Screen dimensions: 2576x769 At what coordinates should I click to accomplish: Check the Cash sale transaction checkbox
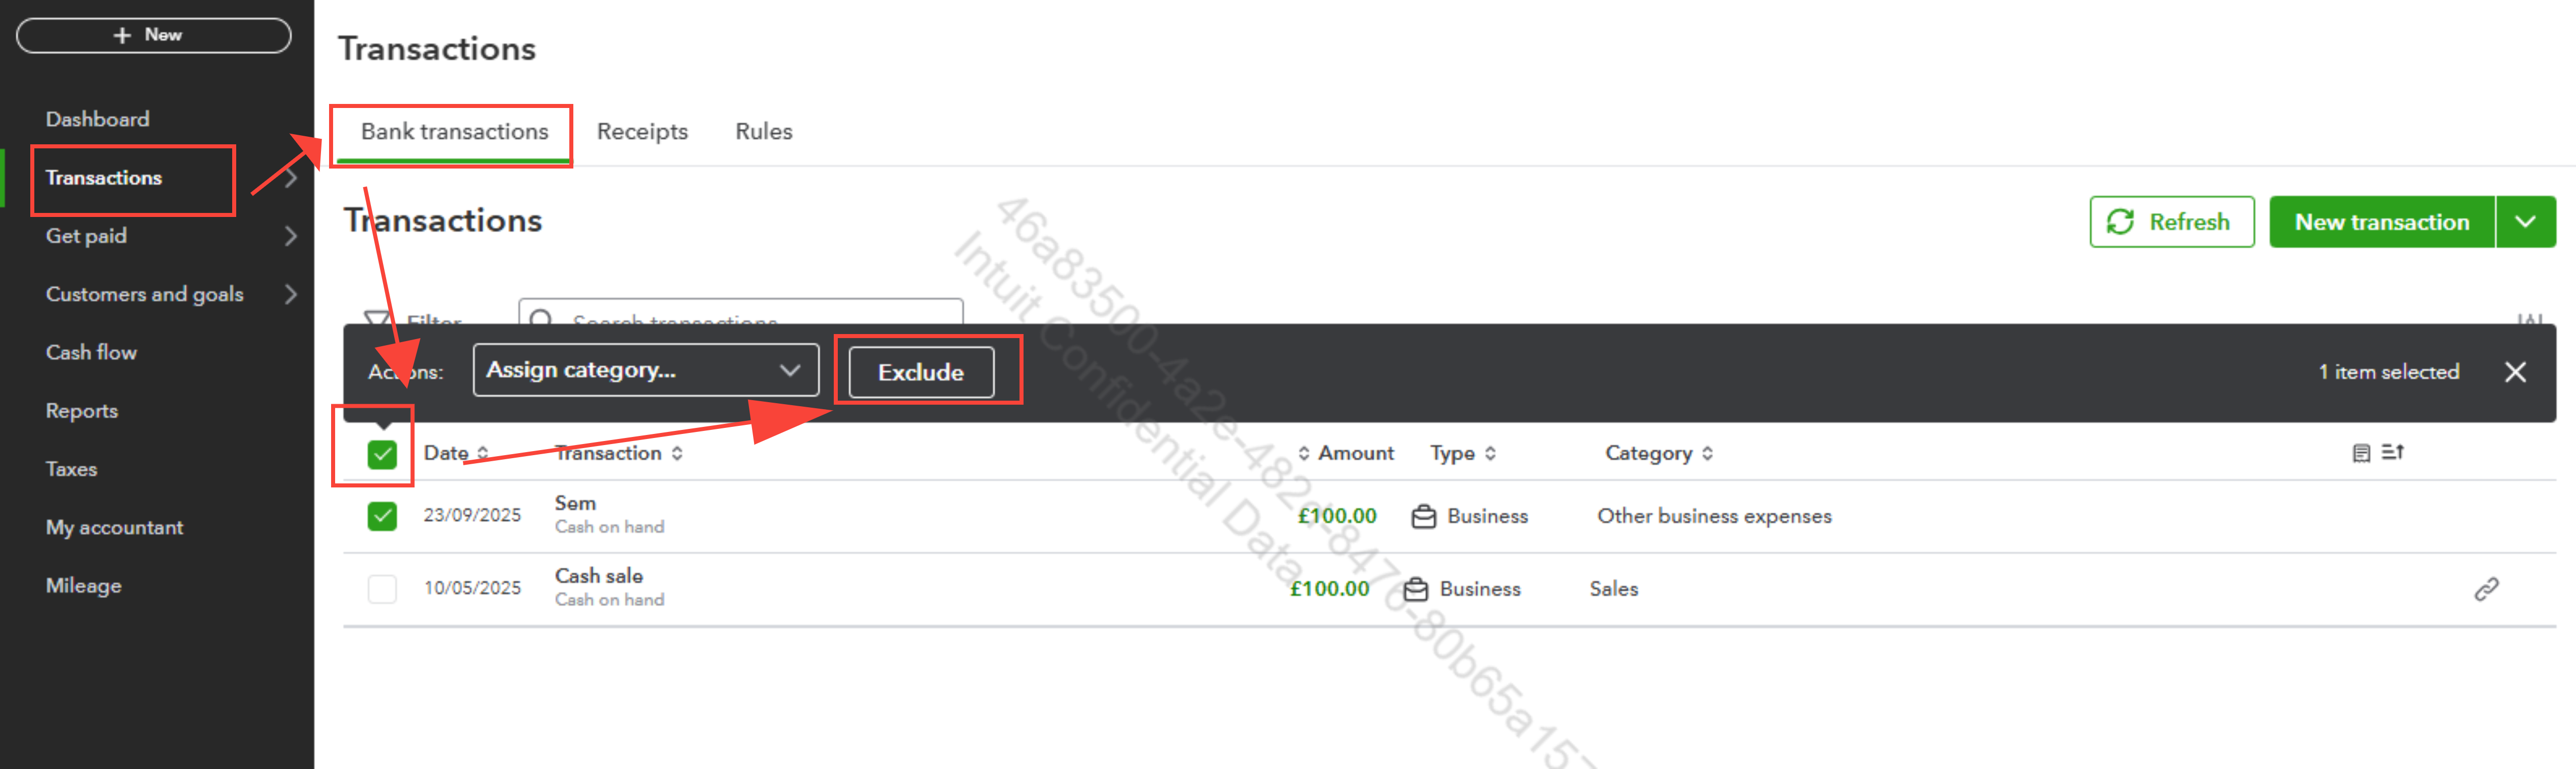coord(382,589)
